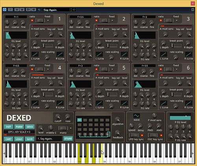Open the CART browser button
197x166 pixels.
pyautogui.click(x=8, y=139)
